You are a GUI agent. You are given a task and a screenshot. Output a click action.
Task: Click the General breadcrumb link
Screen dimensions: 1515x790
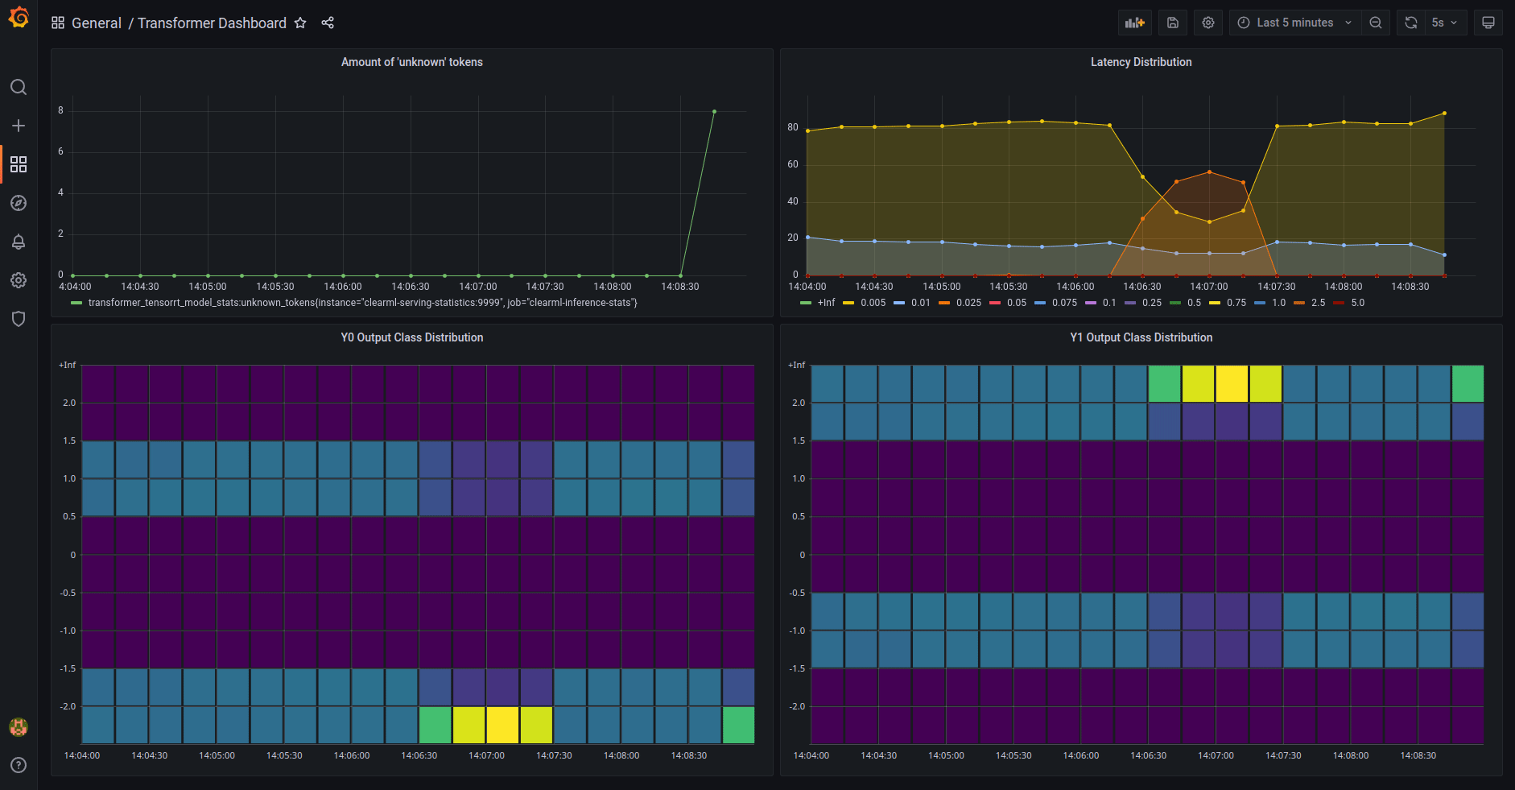(97, 23)
